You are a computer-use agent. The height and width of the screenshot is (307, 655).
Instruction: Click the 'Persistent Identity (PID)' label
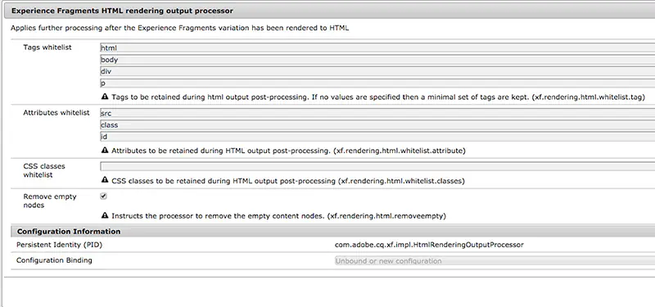tap(59, 245)
